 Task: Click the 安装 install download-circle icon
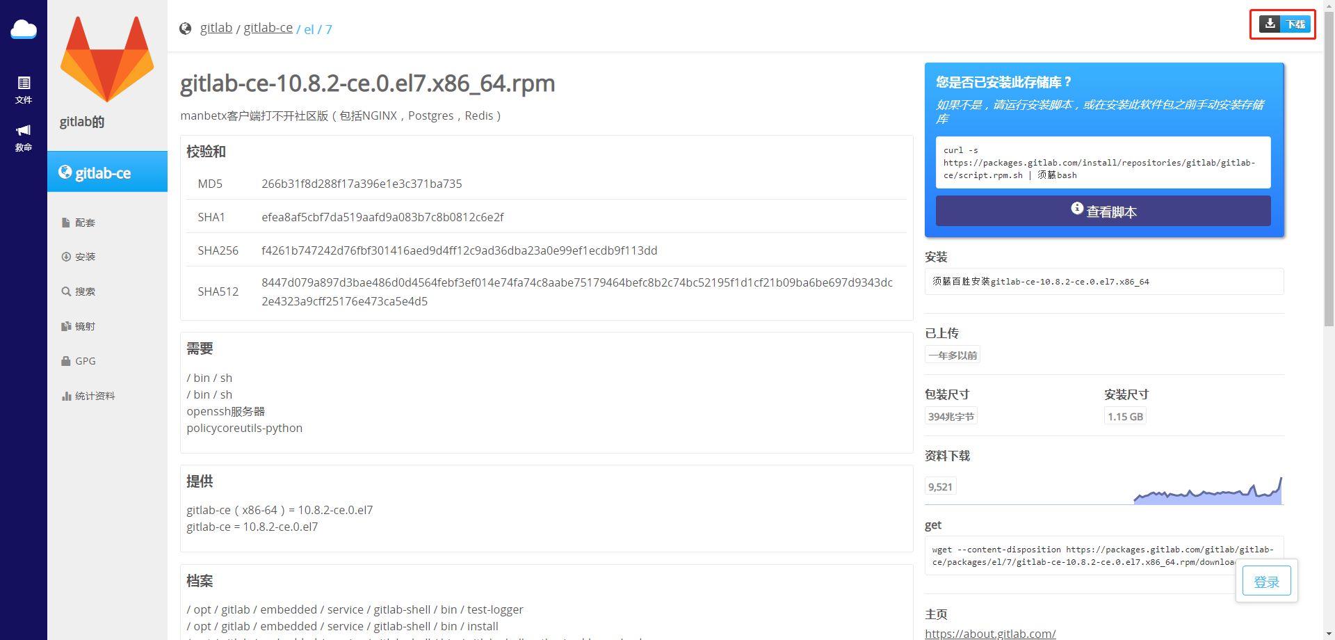[x=65, y=257]
